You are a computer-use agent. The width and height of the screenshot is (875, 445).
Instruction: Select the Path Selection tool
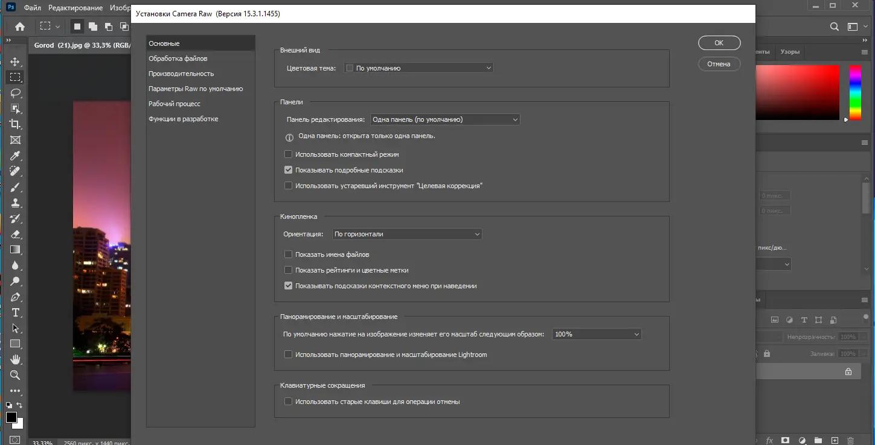pyautogui.click(x=15, y=328)
